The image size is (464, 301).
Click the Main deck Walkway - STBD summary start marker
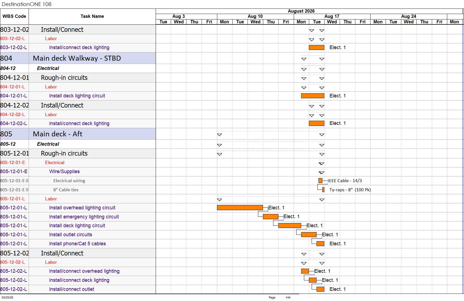304,59
